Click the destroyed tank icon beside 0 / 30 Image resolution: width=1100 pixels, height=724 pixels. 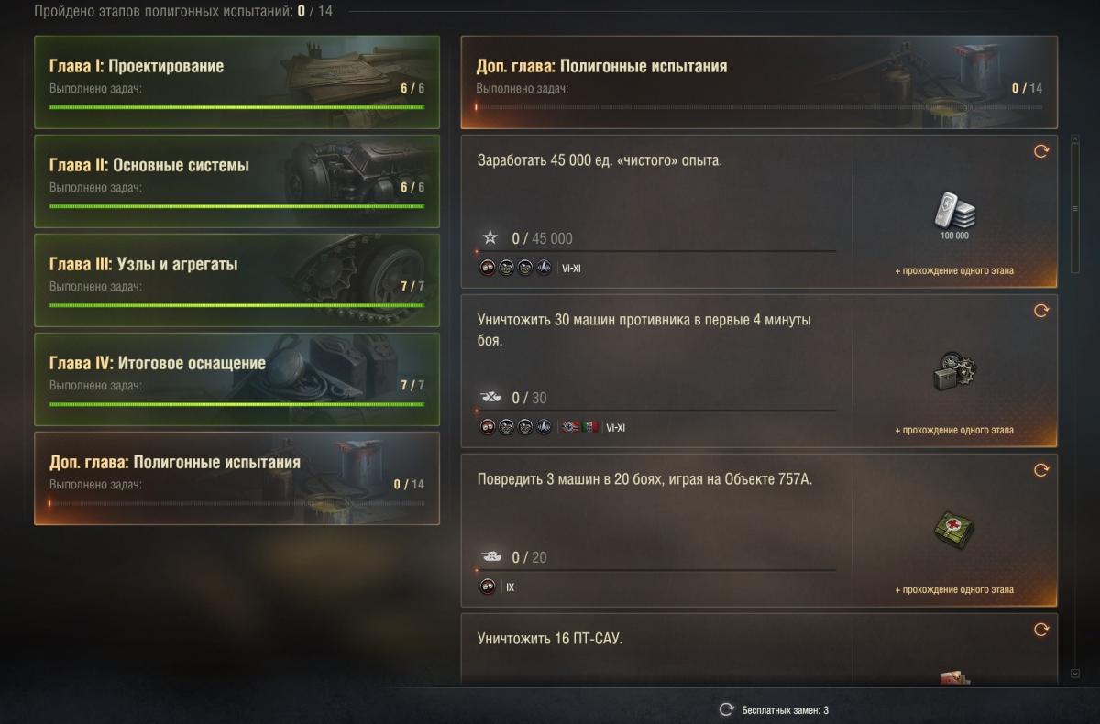click(x=490, y=398)
